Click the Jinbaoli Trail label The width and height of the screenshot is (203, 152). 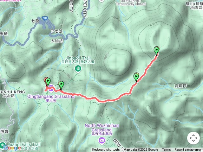click(x=78, y=58)
